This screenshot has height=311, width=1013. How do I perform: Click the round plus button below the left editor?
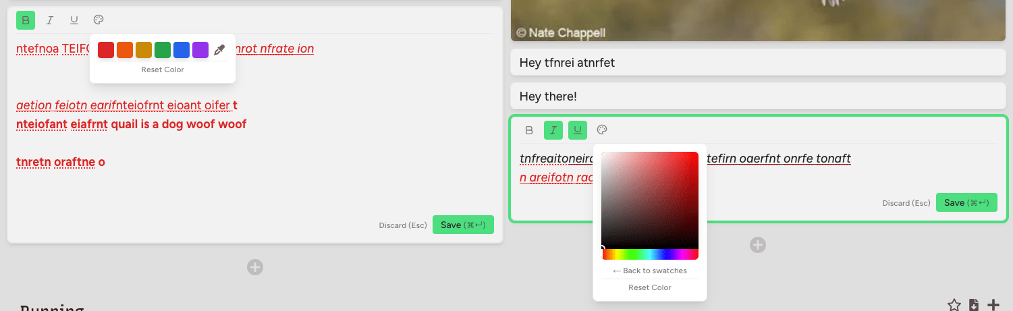click(255, 267)
